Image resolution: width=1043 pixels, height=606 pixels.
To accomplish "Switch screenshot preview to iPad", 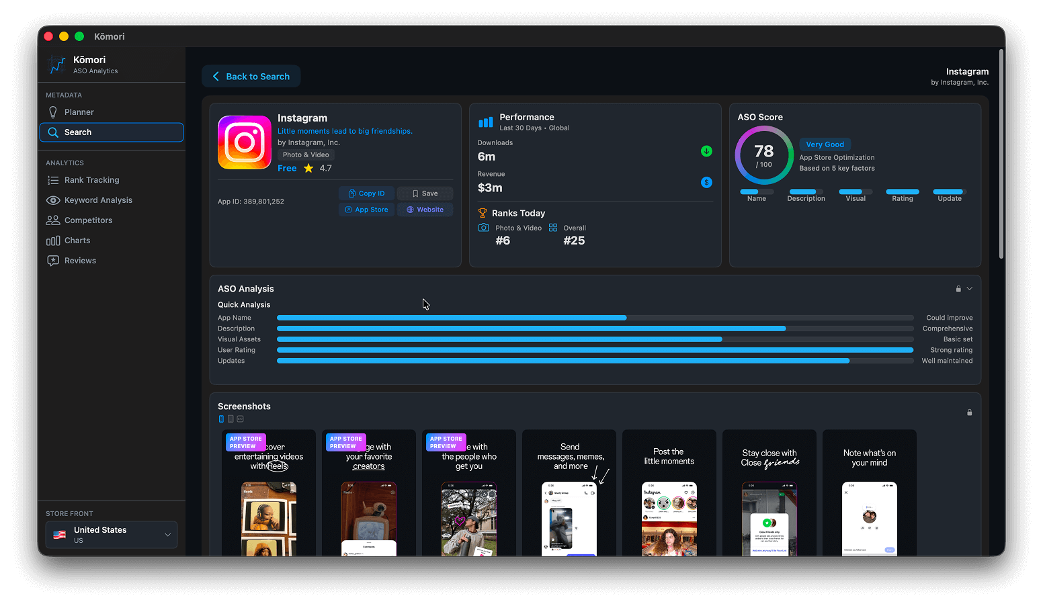I will tap(231, 419).
